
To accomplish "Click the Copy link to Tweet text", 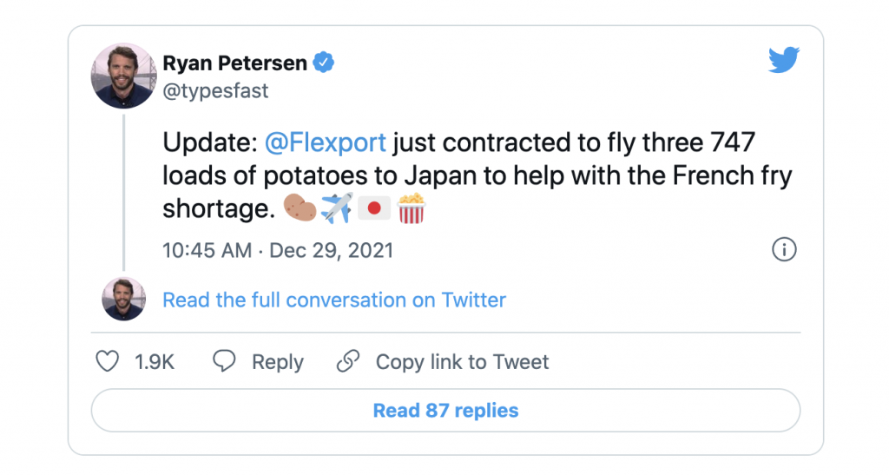I will 462,362.
